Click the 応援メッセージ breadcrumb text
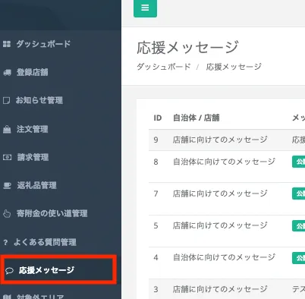This screenshot has width=305, height=299. (234, 67)
